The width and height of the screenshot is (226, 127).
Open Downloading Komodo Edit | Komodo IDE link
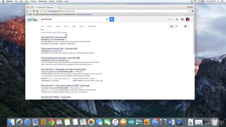click(60, 58)
